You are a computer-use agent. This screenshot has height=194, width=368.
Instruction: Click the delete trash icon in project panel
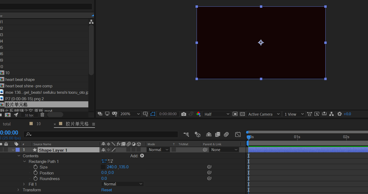click(x=42, y=115)
